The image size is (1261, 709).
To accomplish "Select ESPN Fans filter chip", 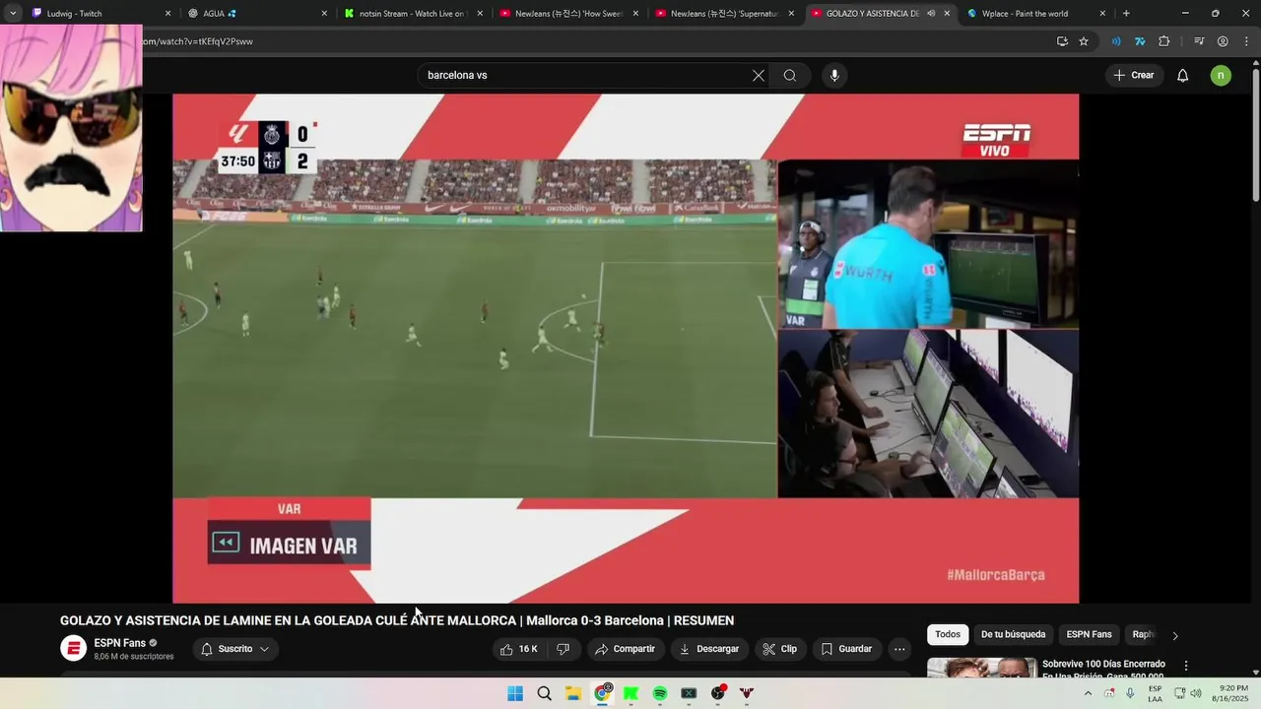I will 1089,634.
